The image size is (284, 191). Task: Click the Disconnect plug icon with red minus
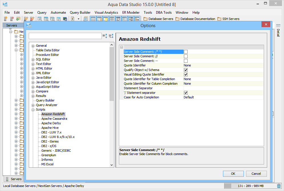click(x=32, y=19)
